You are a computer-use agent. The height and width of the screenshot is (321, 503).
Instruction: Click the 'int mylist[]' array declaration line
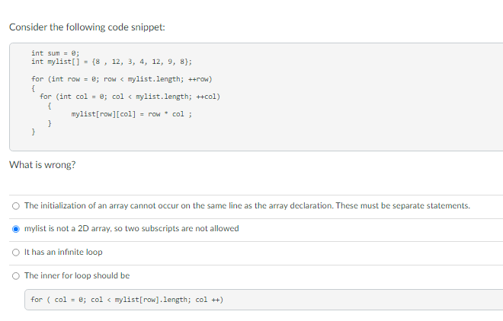point(111,62)
